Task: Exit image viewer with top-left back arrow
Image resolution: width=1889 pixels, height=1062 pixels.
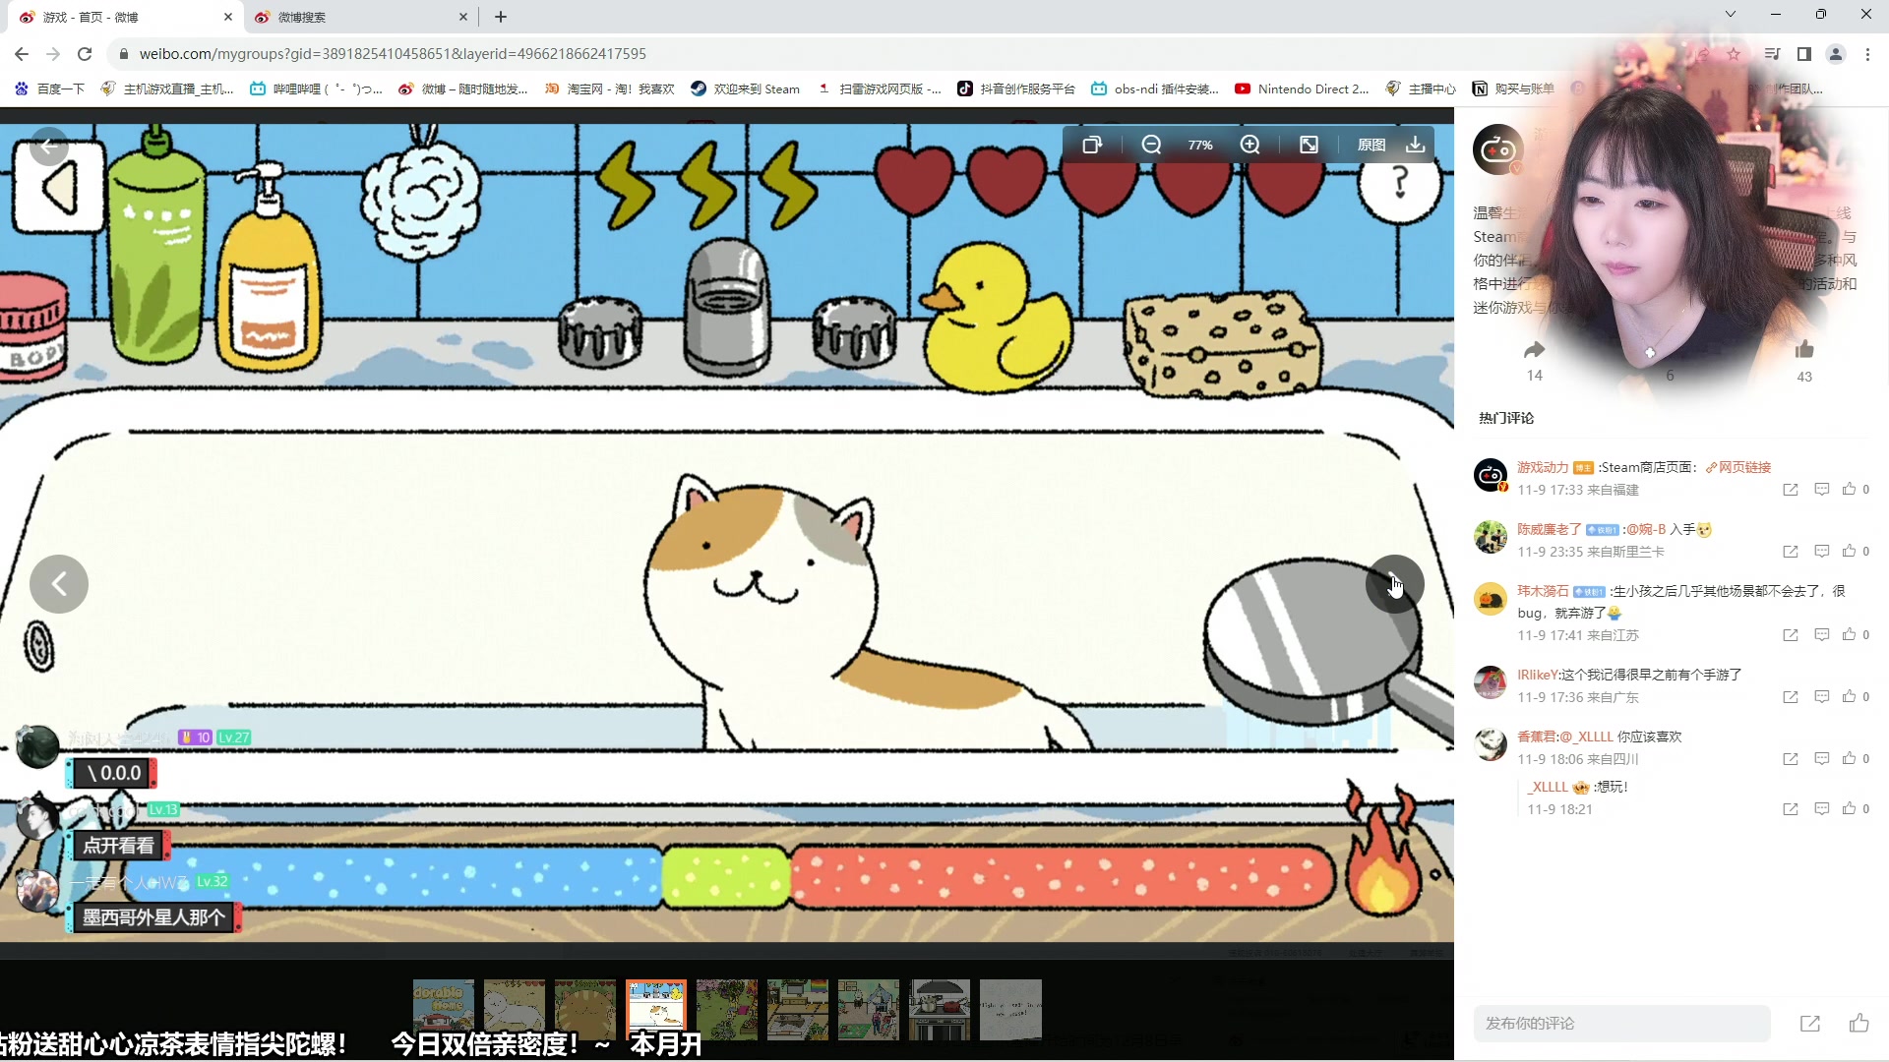Action: (x=48, y=147)
